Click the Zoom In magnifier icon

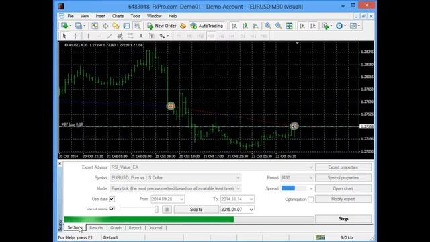(268, 26)
